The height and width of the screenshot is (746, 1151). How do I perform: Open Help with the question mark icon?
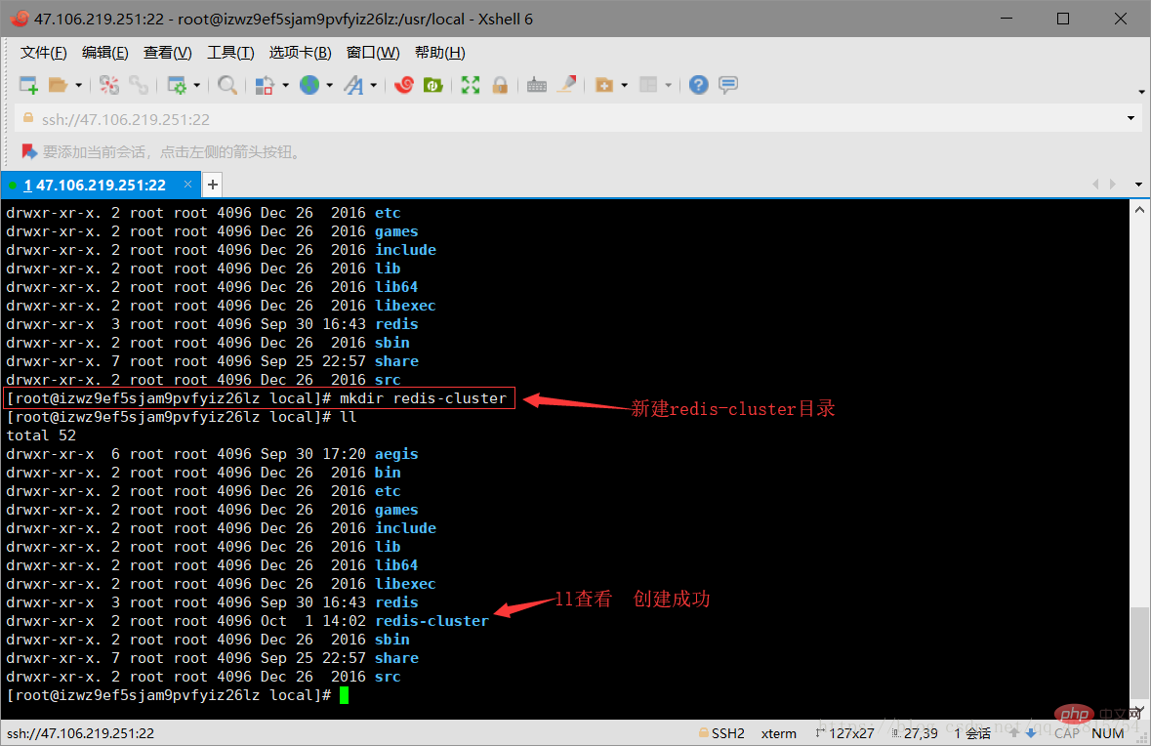coord(699,85)
